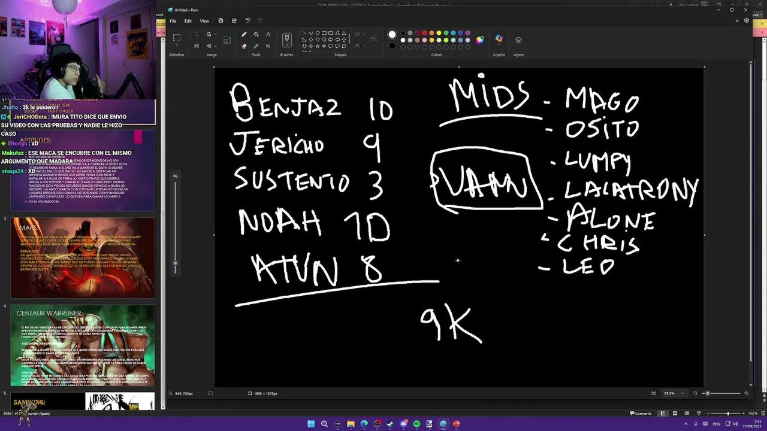Expand the Flip dropdown arrow
The image size is (767, 431).
pyautogui.click(x=216, y=46)
